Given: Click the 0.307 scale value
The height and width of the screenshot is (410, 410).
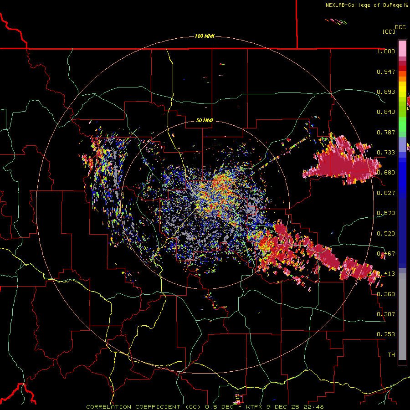Looking at the screenshot, I should pos(386,314).
